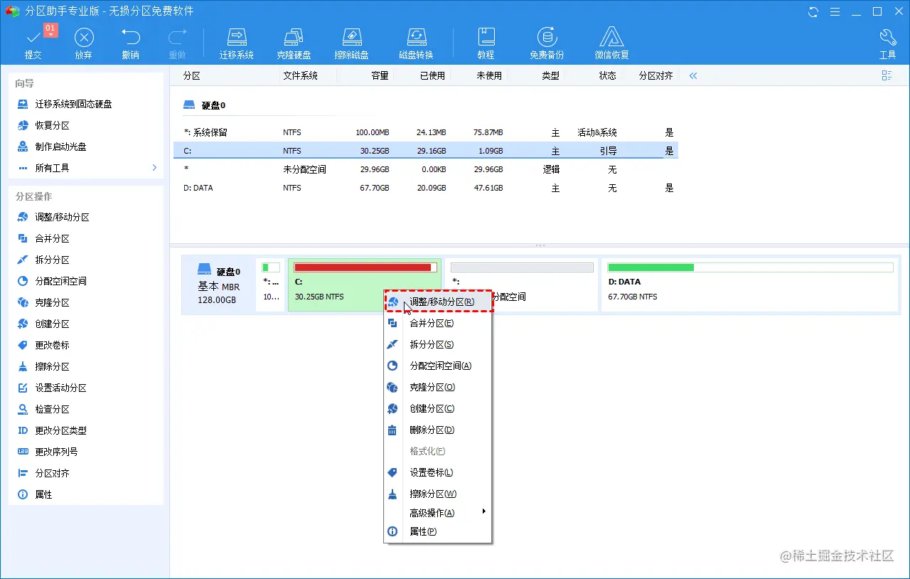Open 免费备份 (Free Backup)
The image size is (910, 579).
[x=547, y=41]
